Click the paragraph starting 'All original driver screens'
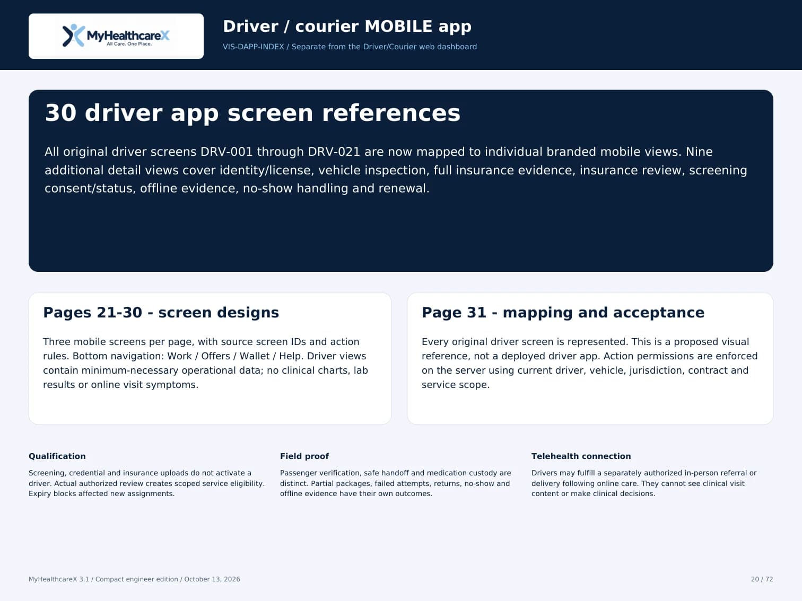This screenshot has height=601, width=802. (396, 170)
